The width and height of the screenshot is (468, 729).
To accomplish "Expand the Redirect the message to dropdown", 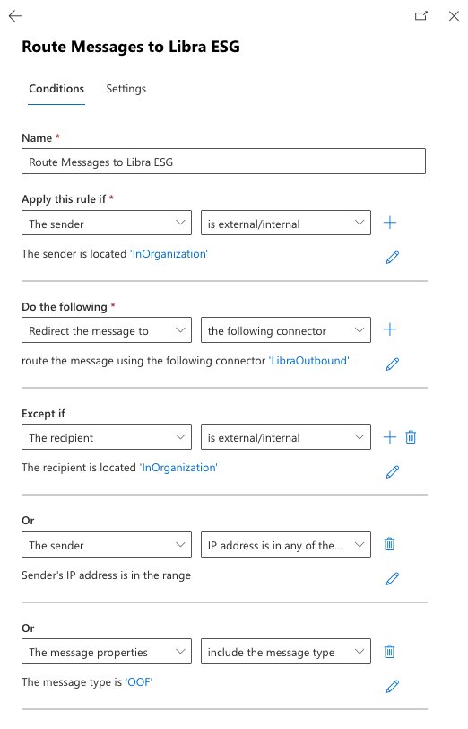I will [107, 330].
